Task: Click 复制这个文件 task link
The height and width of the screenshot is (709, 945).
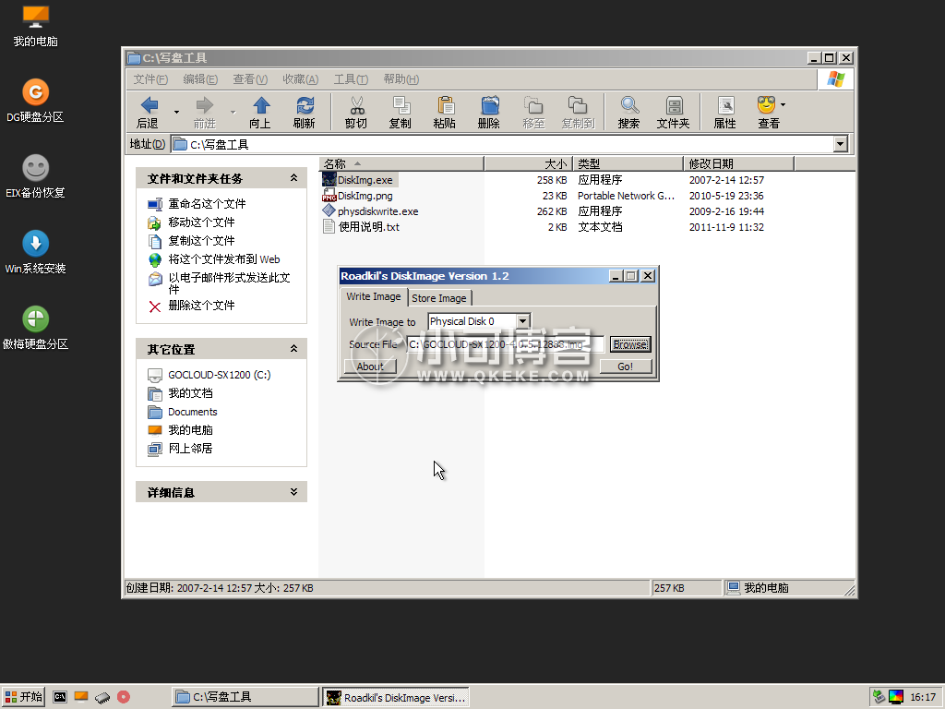Action: point(201,241)
